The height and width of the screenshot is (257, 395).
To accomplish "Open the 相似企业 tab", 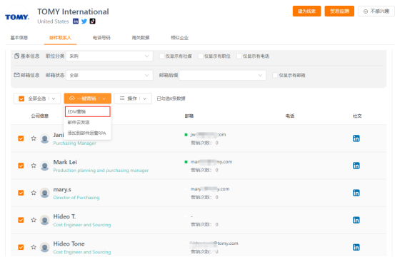I will 179,38.
